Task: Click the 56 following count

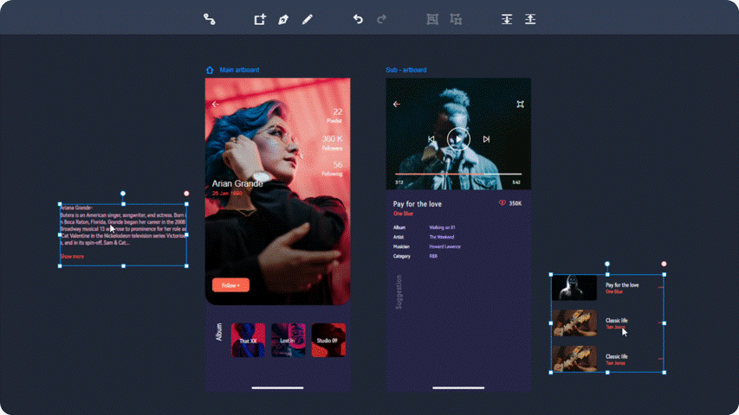Action: (x=338, y=164)
